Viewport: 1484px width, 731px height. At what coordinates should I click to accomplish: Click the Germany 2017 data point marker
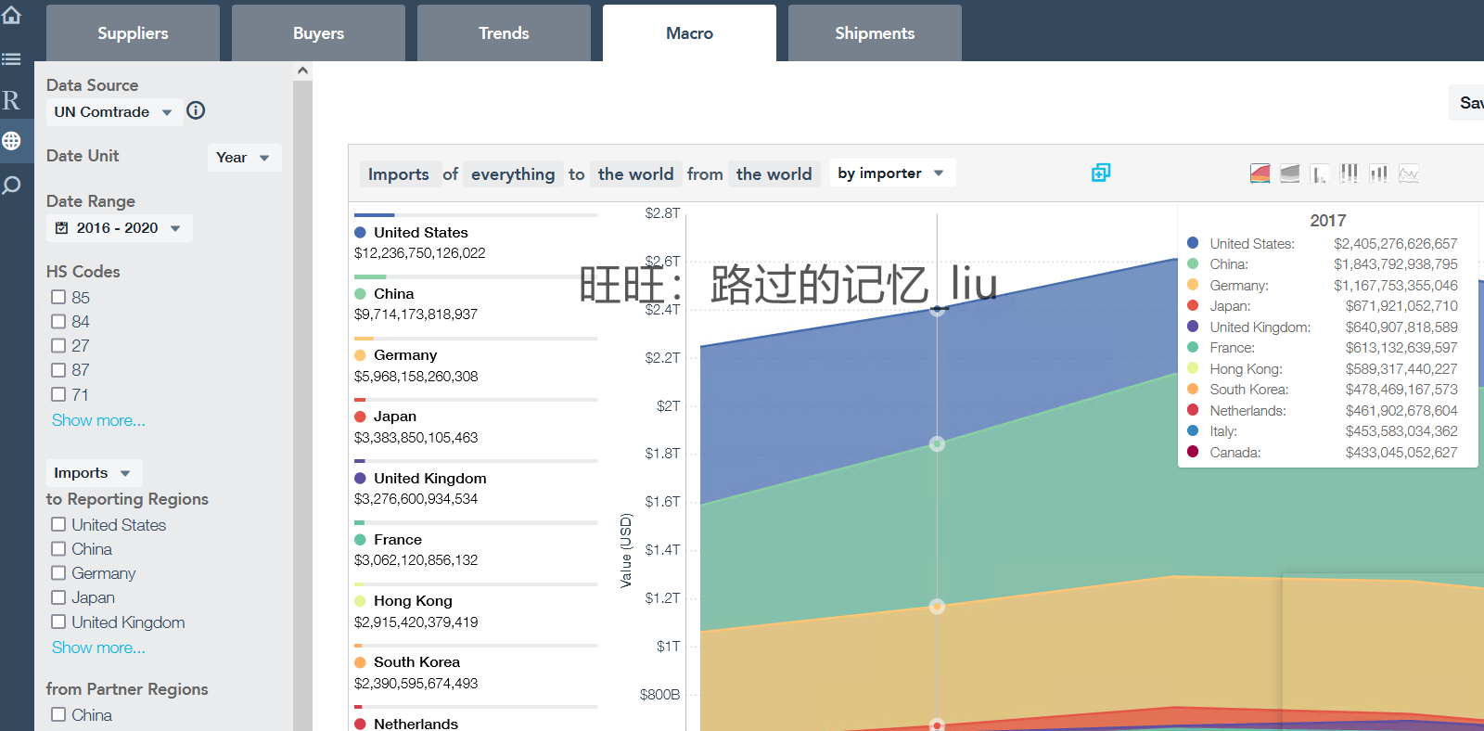(x=938, y=607)
